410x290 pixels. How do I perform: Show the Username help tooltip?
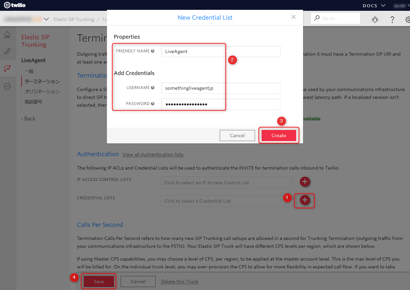point(153,88)
